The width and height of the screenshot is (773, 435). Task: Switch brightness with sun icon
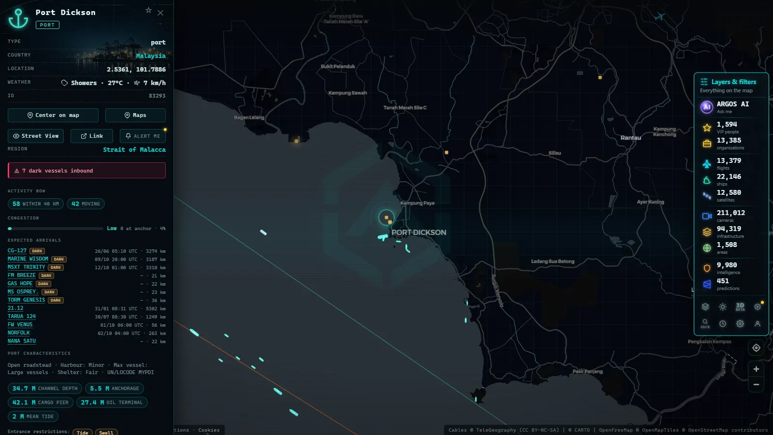click(723, 307)
